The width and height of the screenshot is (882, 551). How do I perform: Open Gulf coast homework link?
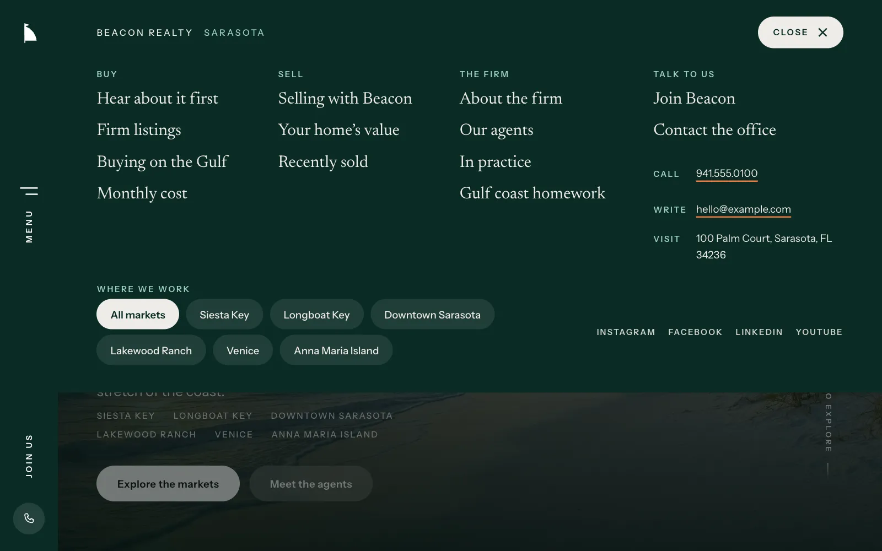click(x=533, y=193)
